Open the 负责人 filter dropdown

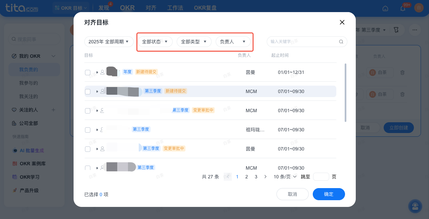tap(233, 41)
